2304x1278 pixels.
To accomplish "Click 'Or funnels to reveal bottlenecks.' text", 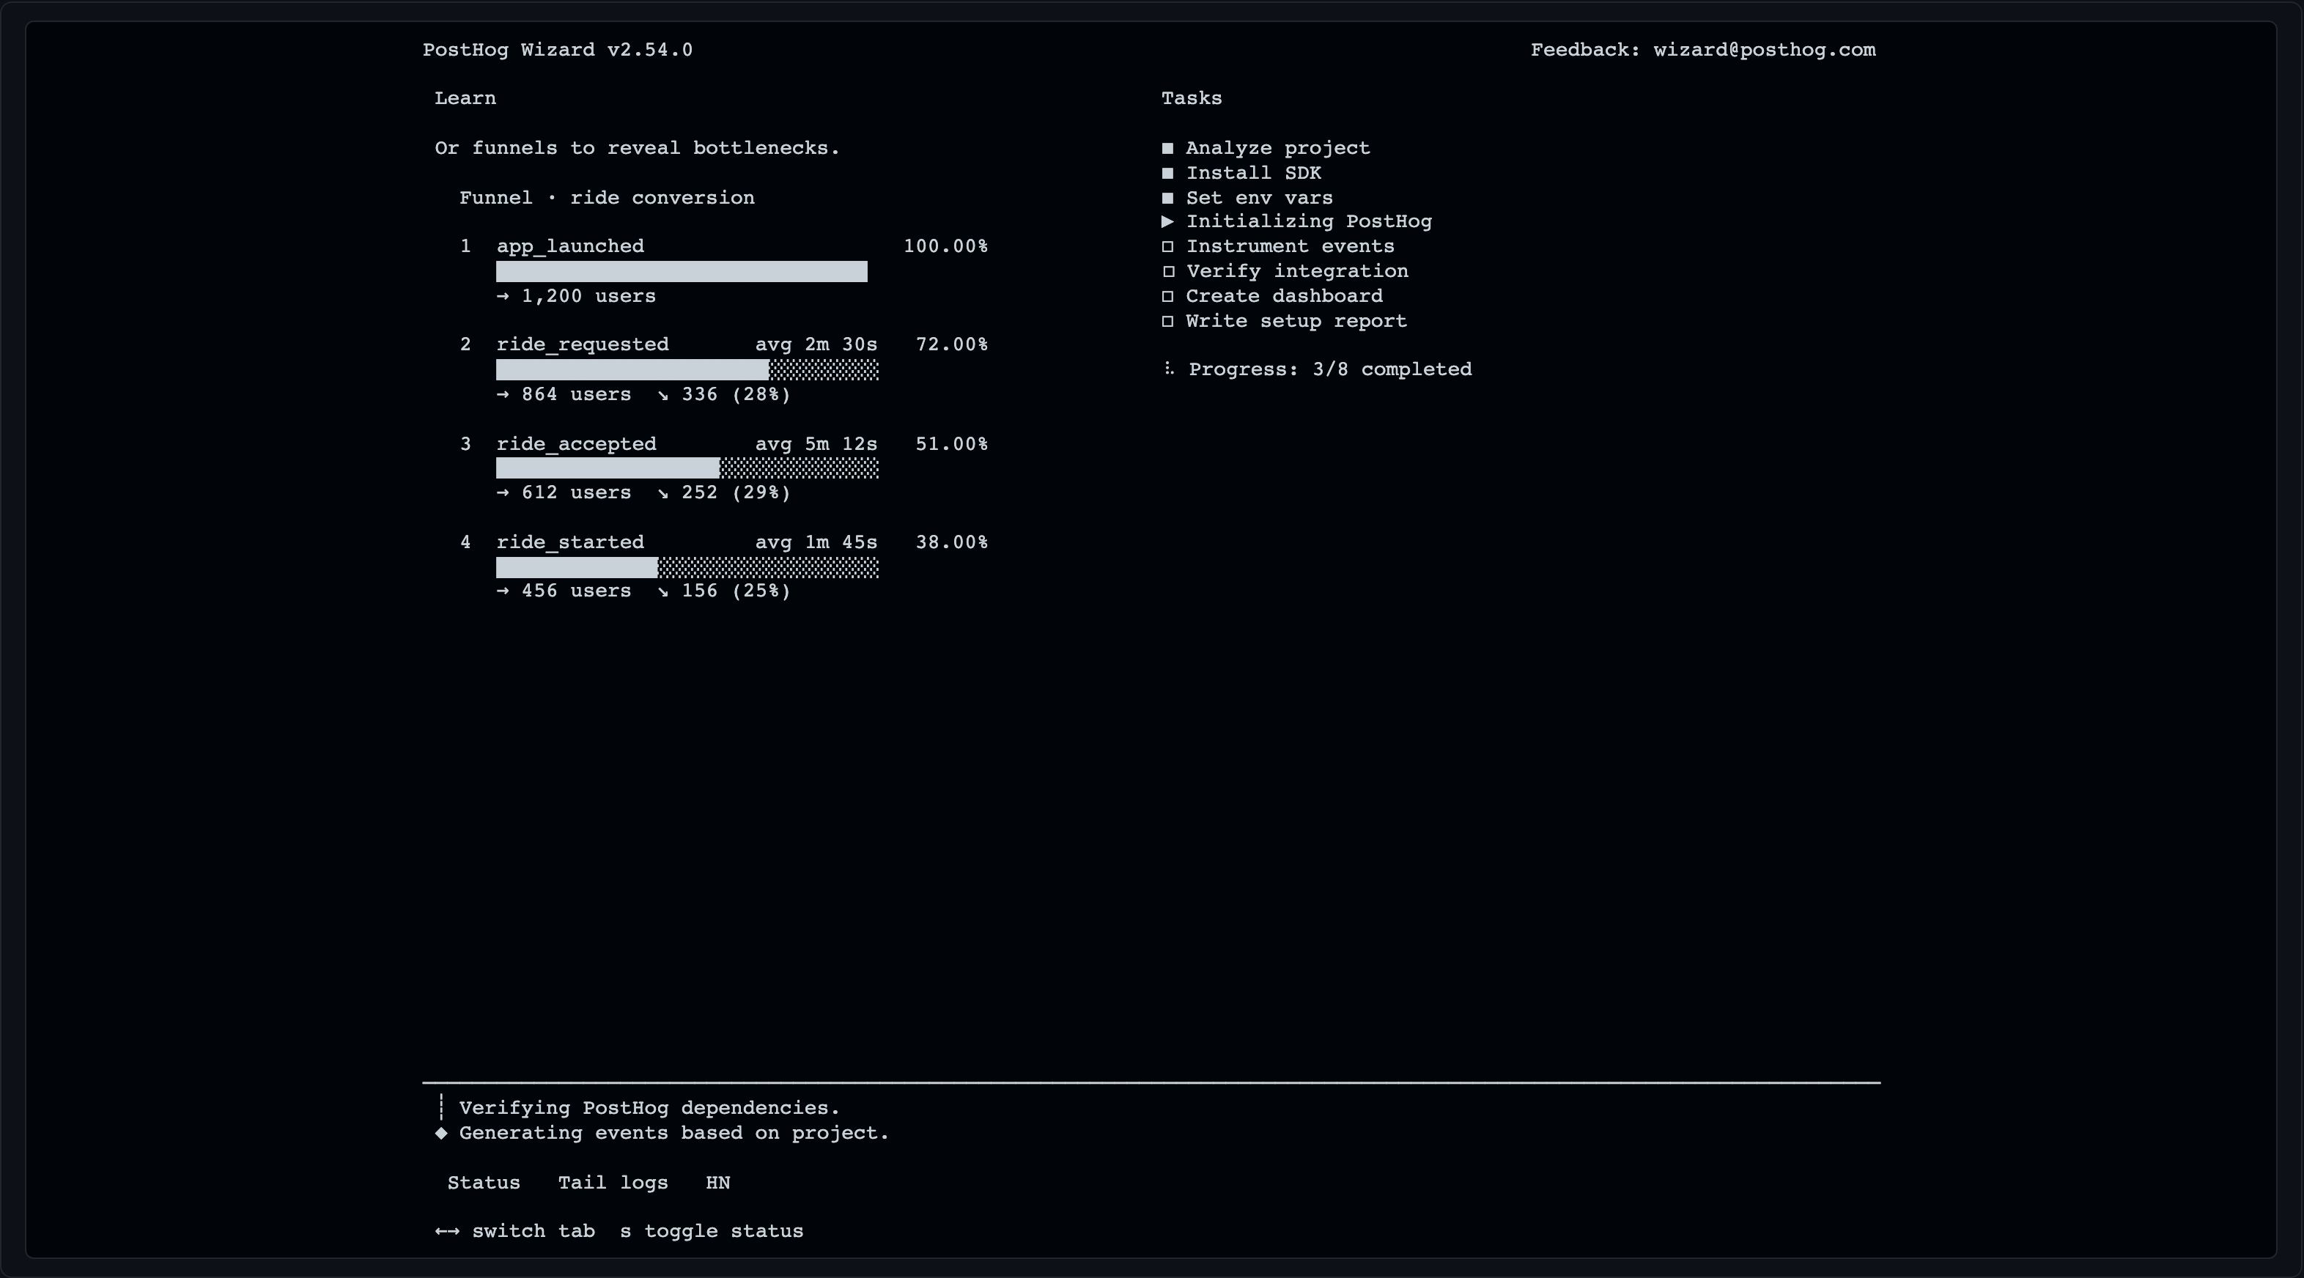I will [x=637, y=149].
